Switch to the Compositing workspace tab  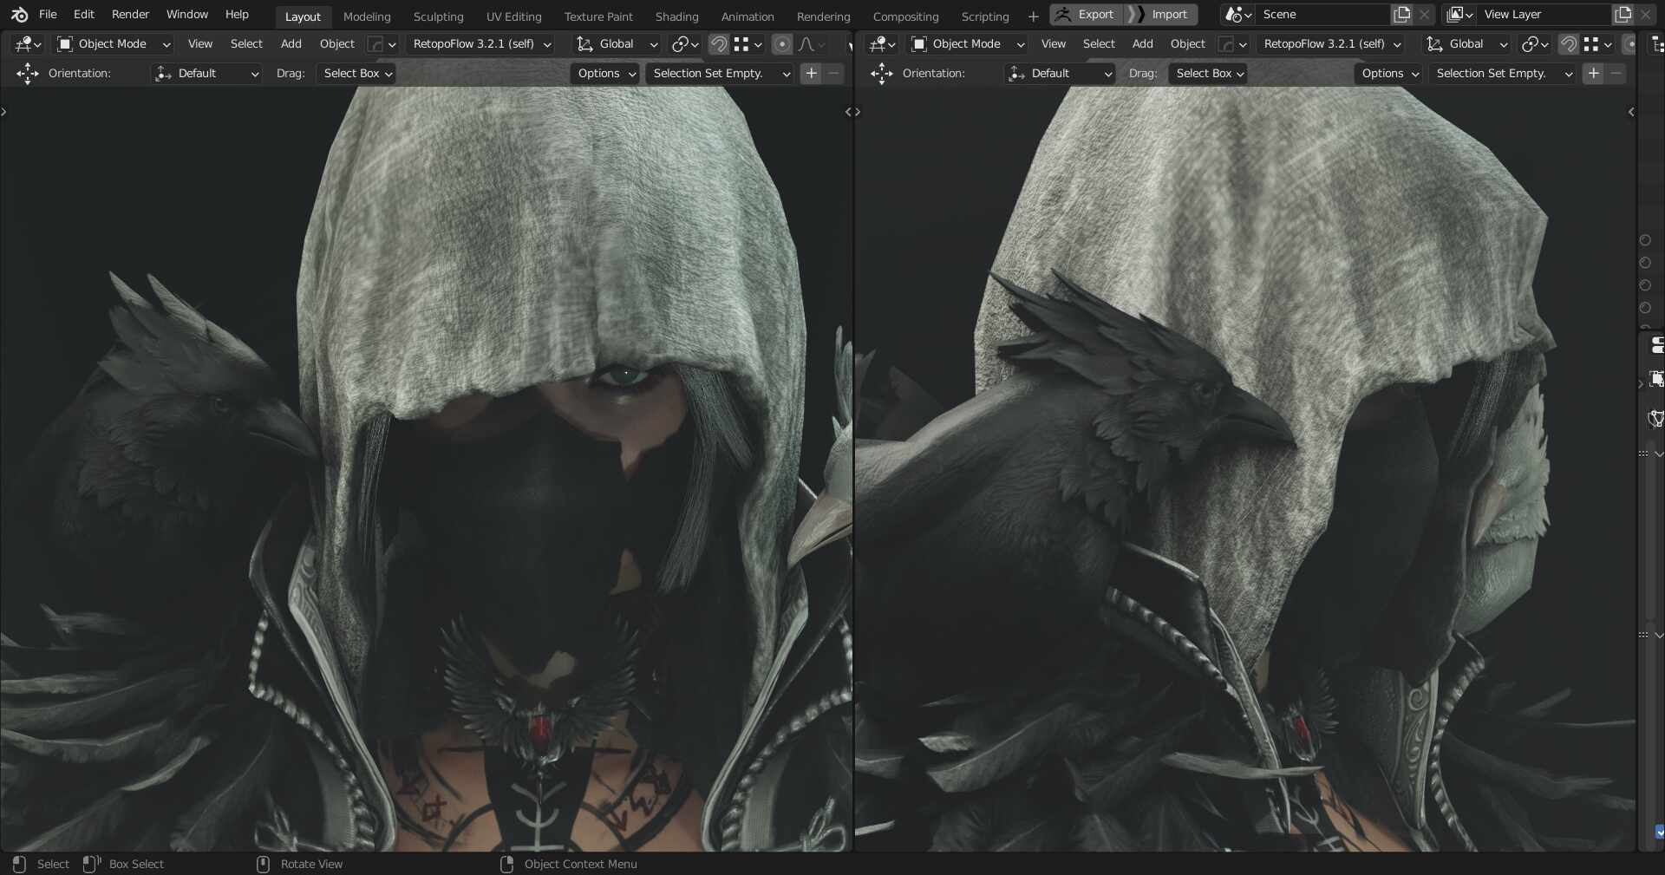click(905, 16)
